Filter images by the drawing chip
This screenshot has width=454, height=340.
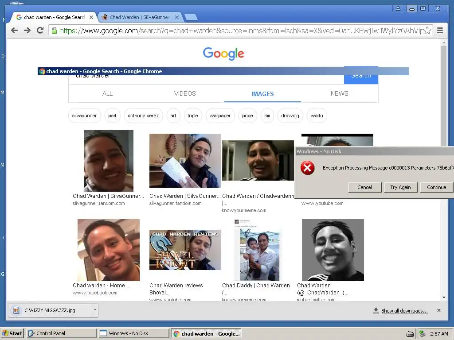(x=290, y=116)
